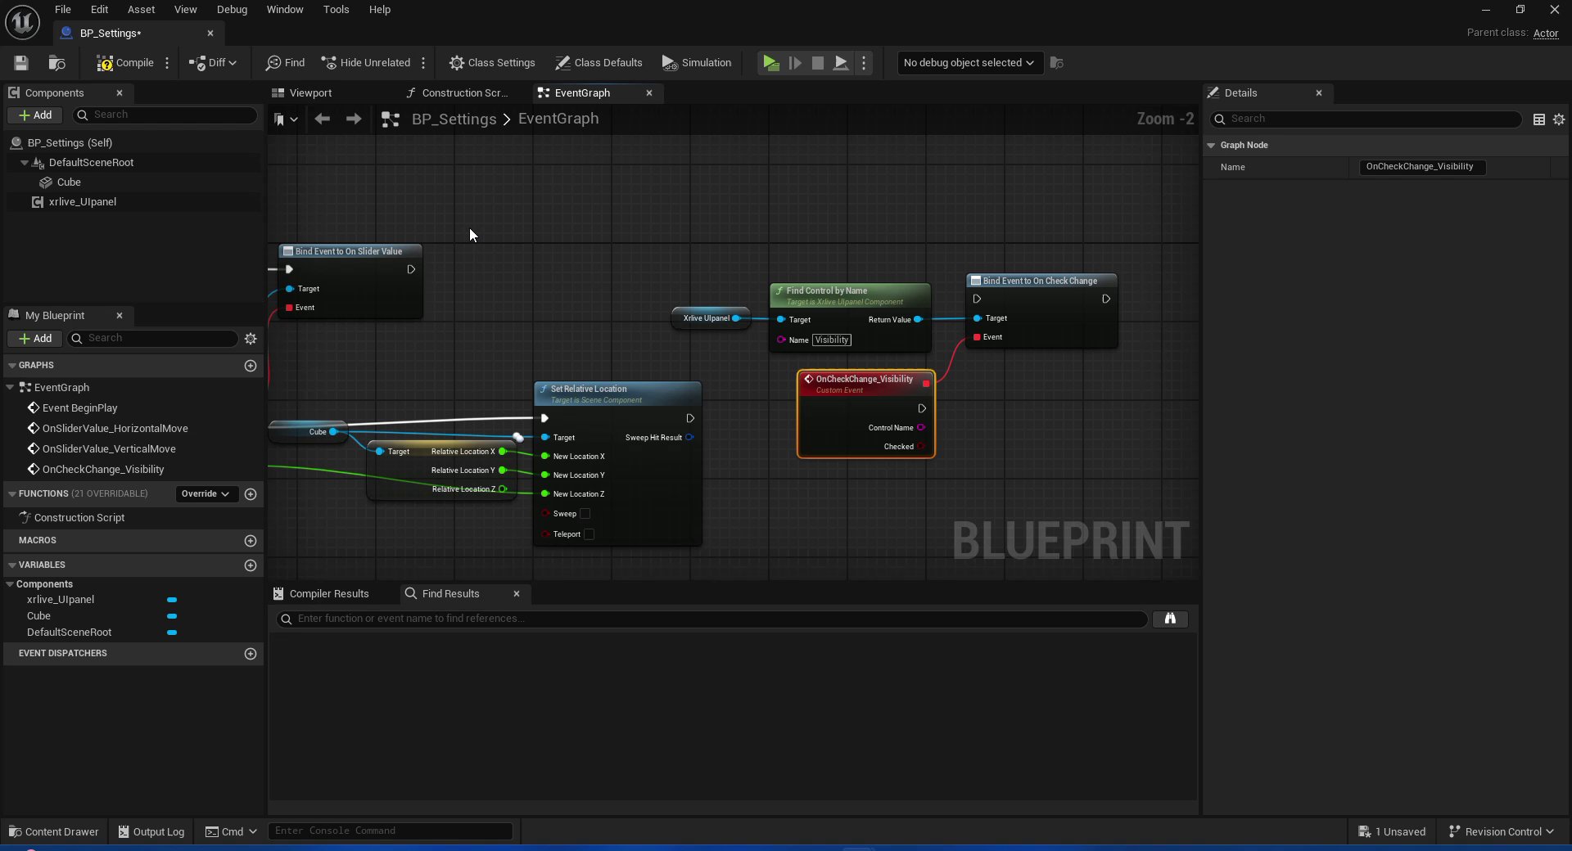Viewport: 1572px width, 851px height.
Task: Open the Asset menu
Action: click(x=141, y=10)
